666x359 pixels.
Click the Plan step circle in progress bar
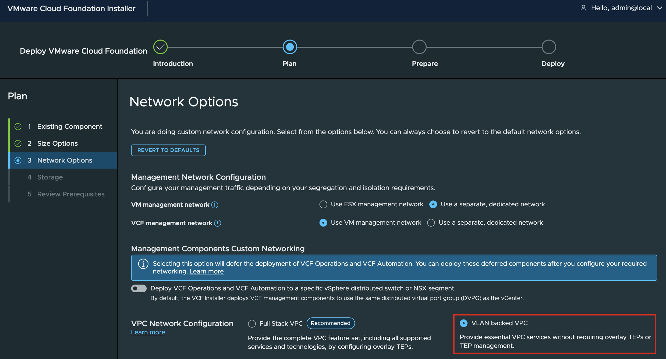(x=290, y=47)
